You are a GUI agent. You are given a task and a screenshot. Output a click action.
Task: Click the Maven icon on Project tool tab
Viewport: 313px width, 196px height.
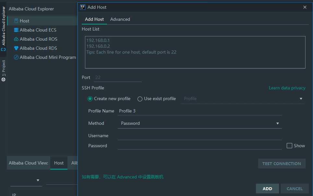pyautogui.click(x=3, y=80)
